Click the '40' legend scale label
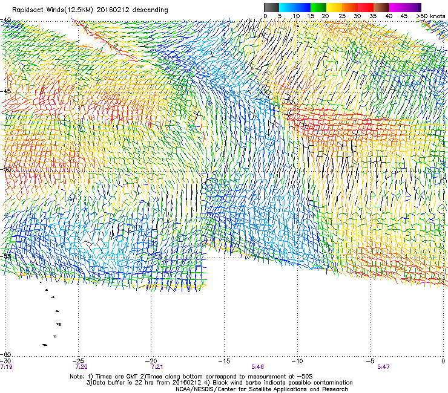 [389, 16]
